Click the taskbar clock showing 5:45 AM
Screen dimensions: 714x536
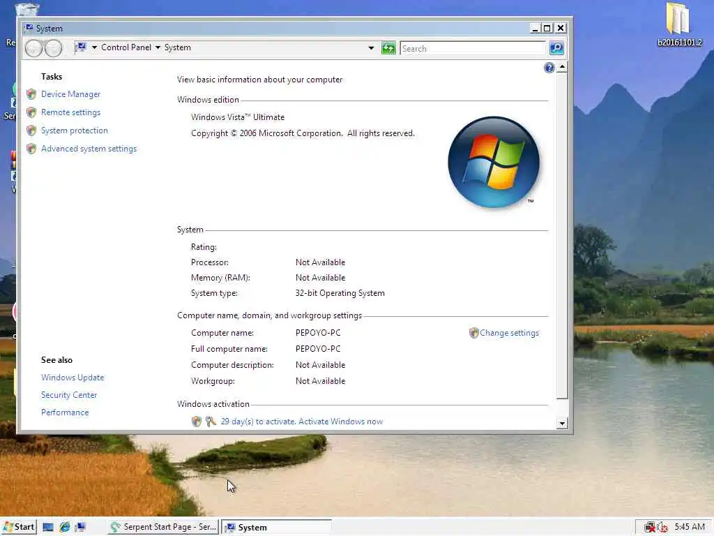[690, 527]
